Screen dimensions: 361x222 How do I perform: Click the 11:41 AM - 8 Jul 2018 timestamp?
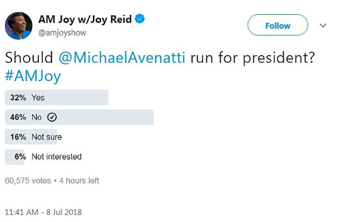click(43, 212)
